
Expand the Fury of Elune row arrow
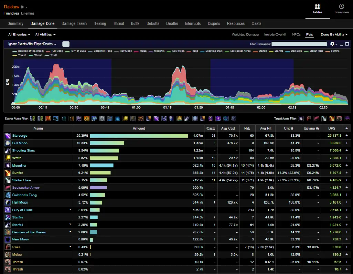[x=70, y=209]
